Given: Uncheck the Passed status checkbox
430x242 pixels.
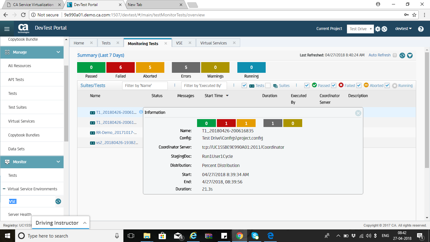Looking at the screenshot, I should [307, 85].
